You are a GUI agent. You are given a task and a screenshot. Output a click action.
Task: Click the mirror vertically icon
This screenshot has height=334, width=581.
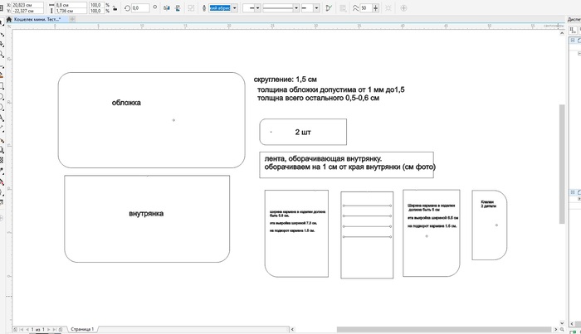[x=178, y=7]
